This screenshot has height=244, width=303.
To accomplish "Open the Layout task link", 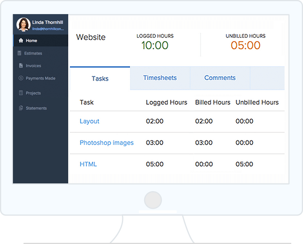I will point(89,121).
